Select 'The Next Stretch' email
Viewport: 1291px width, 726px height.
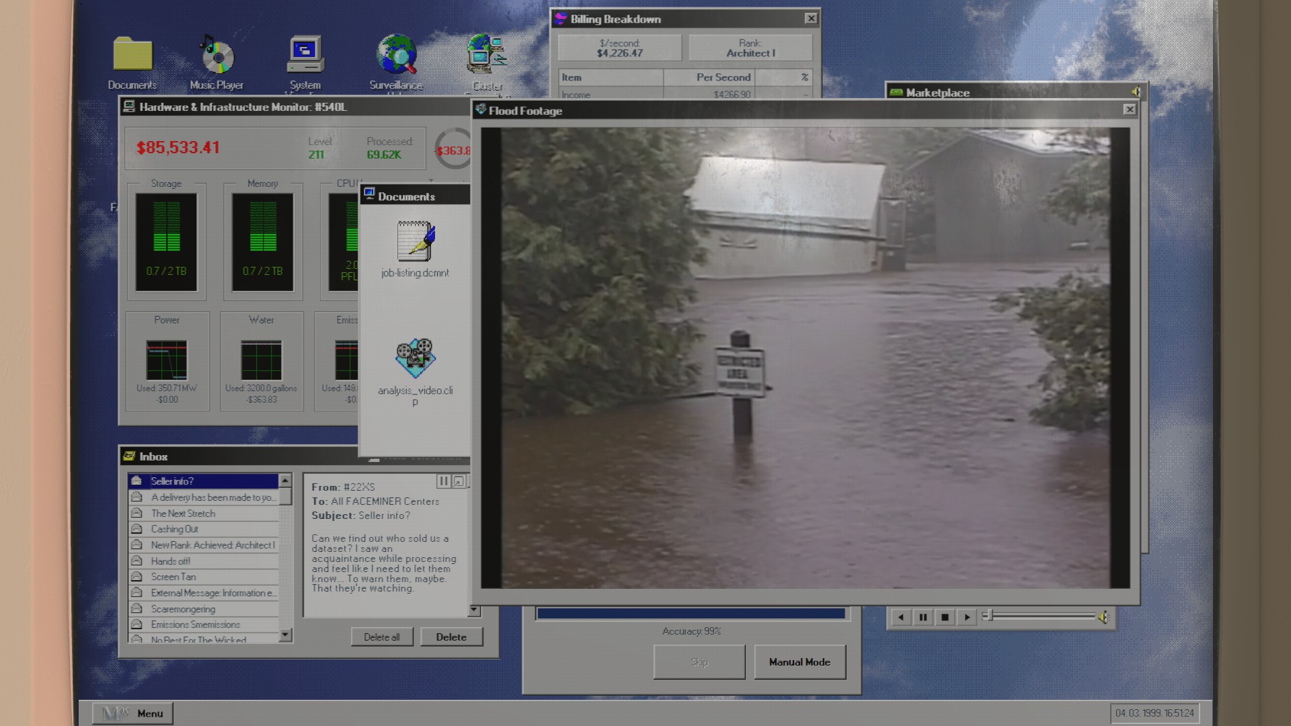pos(183,514)
